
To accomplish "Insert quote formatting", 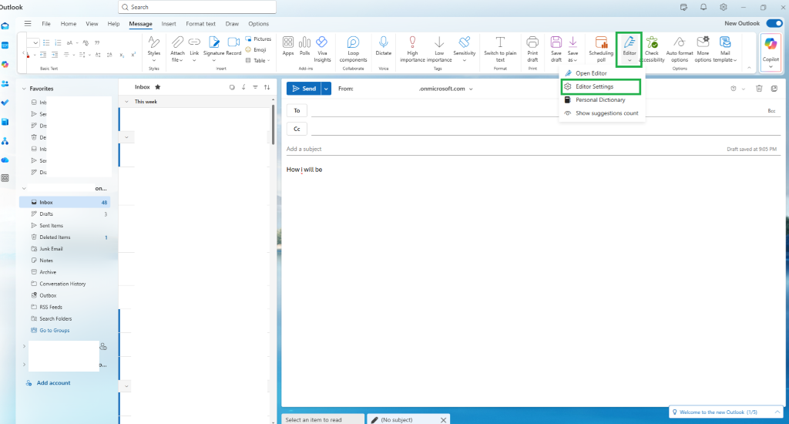I will point(97,43).
